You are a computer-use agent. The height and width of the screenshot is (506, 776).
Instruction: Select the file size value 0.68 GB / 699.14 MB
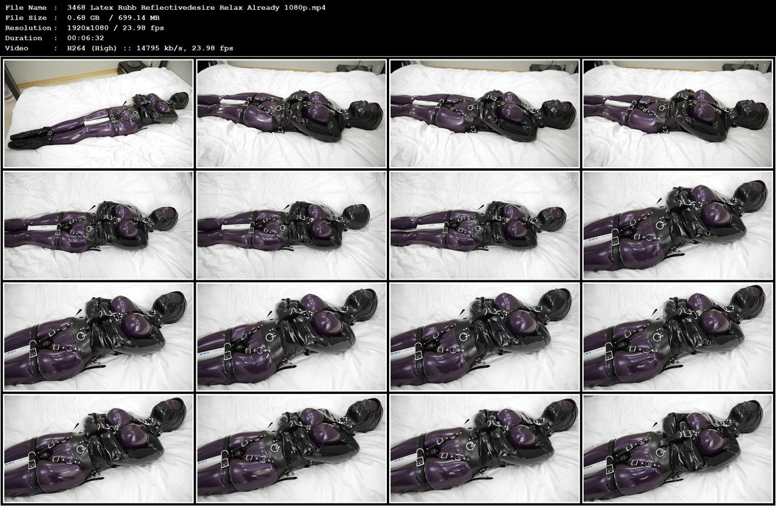pos(113,18)
